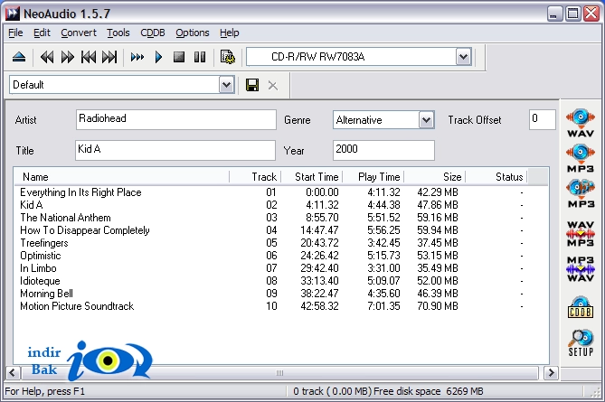Image resolution: width=605 pixels, height=402 pixels.
Task: Sort by Play Time column header
Action: [373, 177]
